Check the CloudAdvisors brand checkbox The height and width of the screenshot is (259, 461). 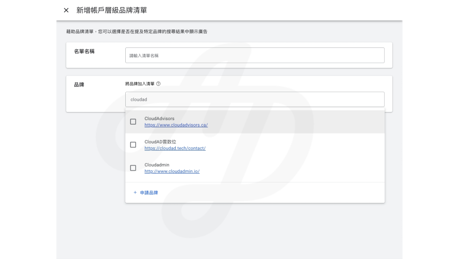coord(133,122)
